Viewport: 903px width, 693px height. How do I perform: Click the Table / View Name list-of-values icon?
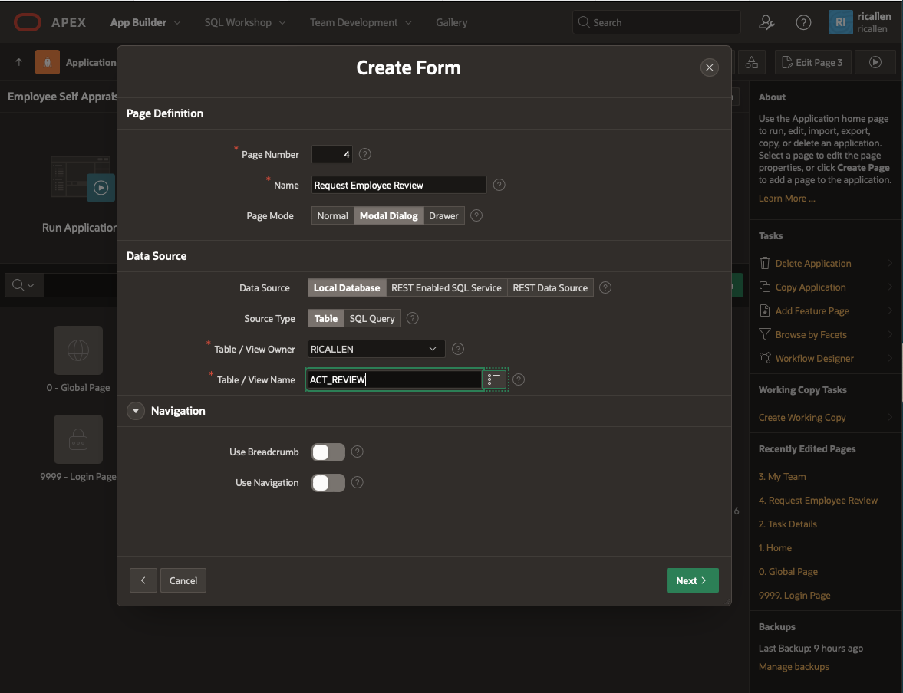[495, 379]
